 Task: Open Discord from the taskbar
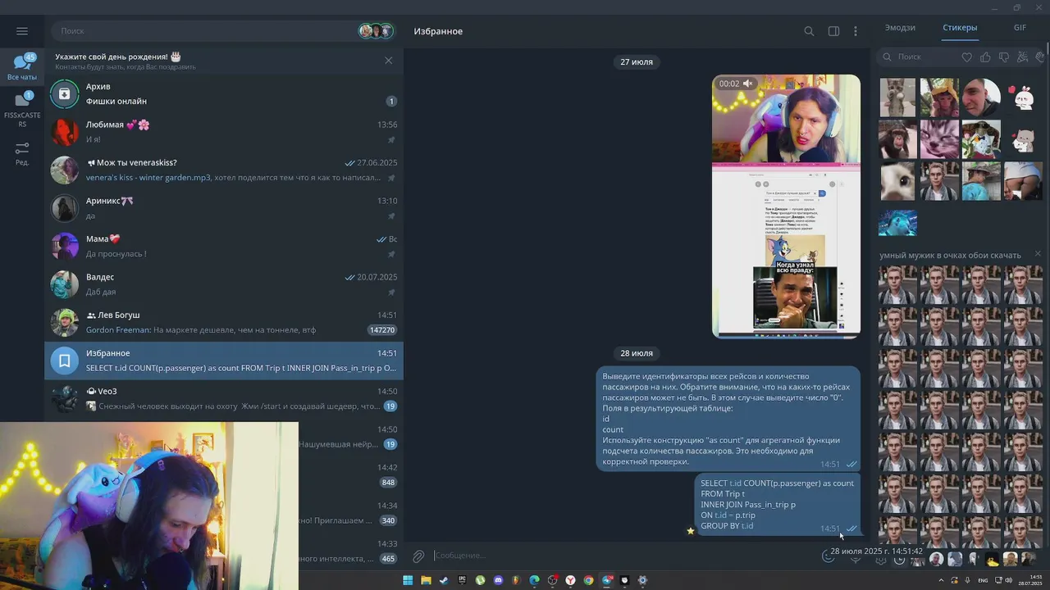coord(498,580)
